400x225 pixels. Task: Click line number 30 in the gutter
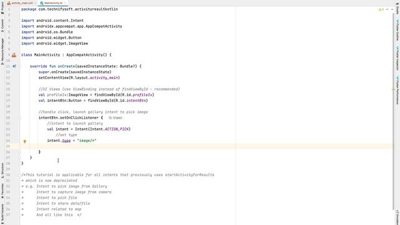pyautogui.click(x=8, y=175)
